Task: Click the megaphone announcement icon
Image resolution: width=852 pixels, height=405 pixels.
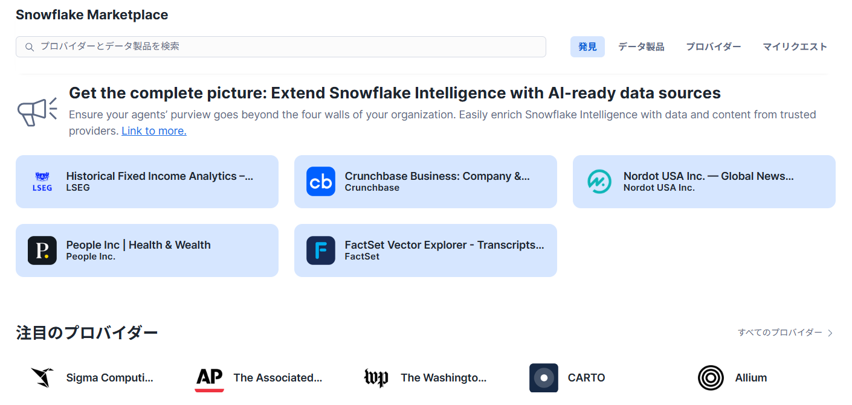Action: coord(37,112)
